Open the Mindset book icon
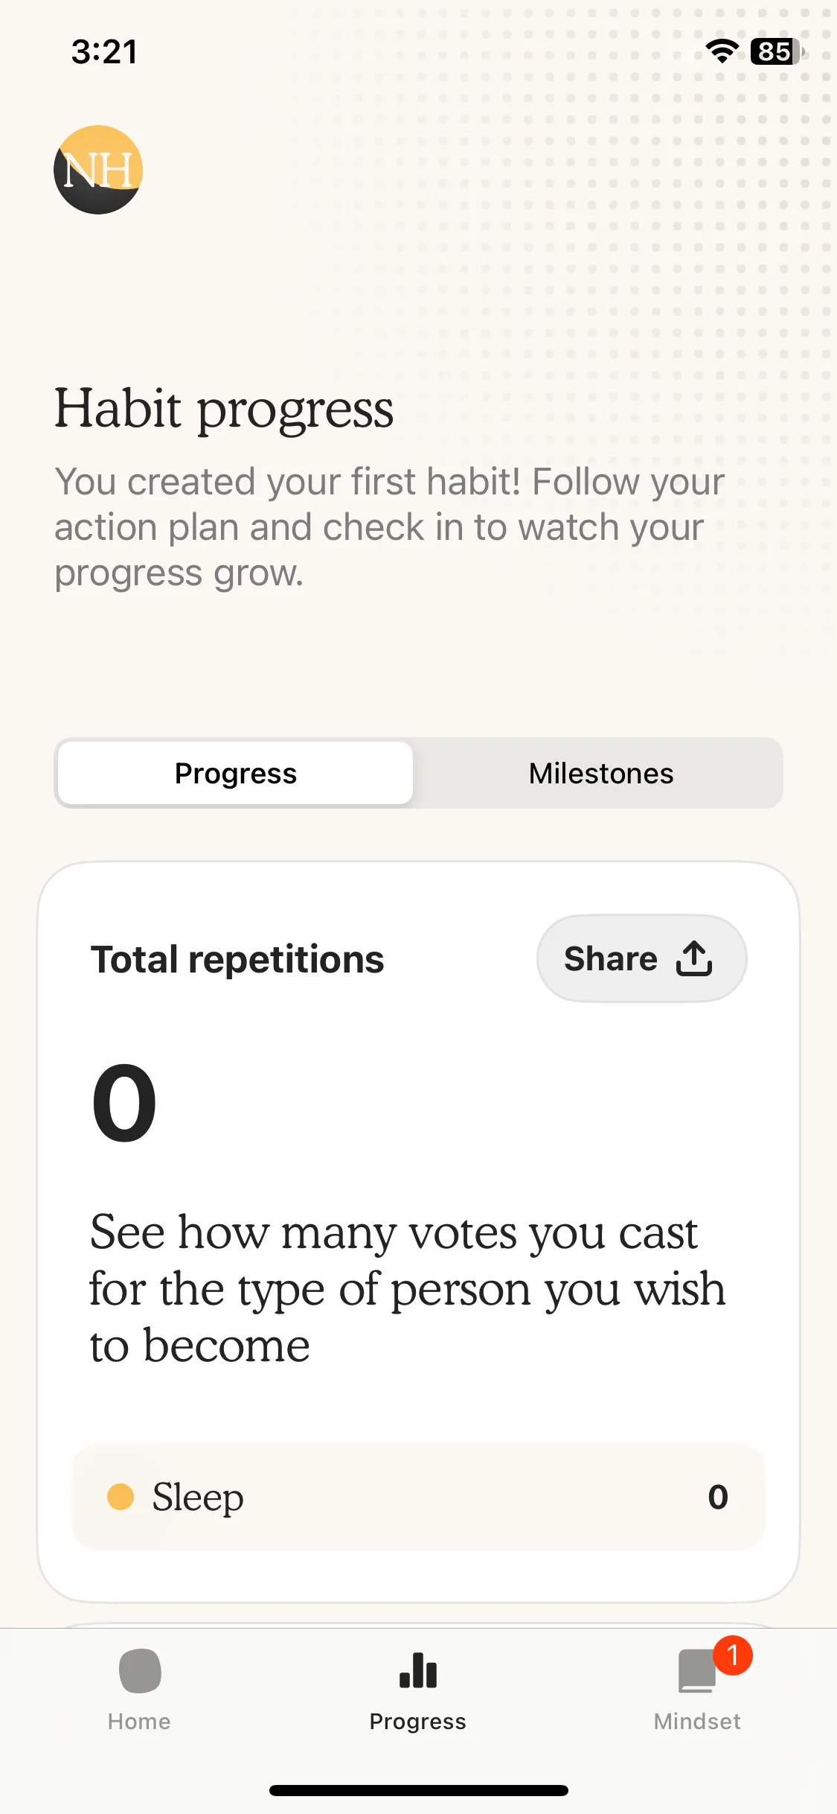This screenshot has height=1814, width=837. point(697,1672)
